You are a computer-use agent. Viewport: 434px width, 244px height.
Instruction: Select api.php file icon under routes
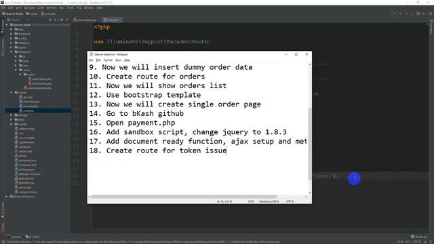[21, 97]
